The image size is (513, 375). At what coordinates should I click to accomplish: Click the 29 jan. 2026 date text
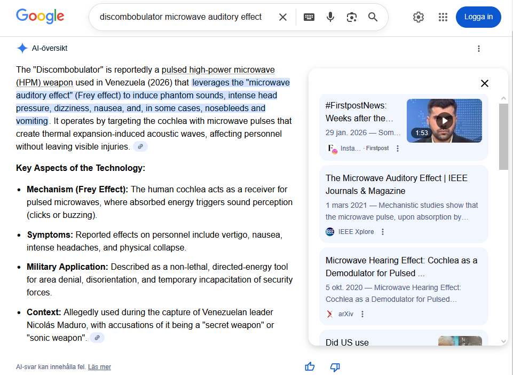346,132
